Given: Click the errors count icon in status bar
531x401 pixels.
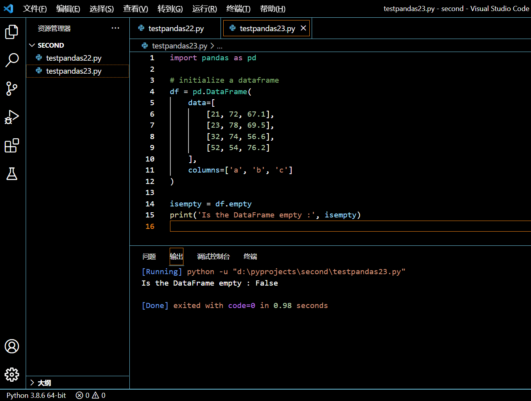Looking at the screenshot, I should [79, 395].
